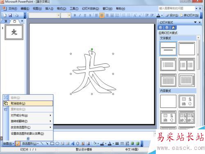Create a new blank presentation

[x=5, y=15]
